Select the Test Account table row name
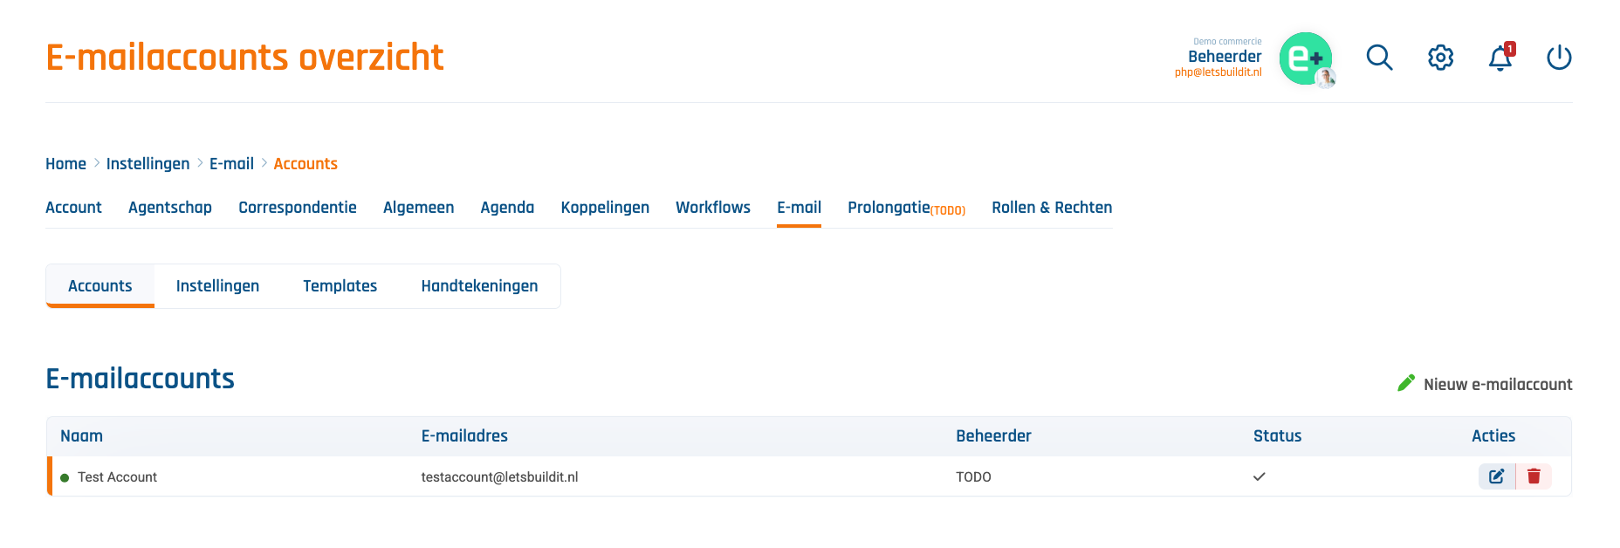 tap(117, 477)
